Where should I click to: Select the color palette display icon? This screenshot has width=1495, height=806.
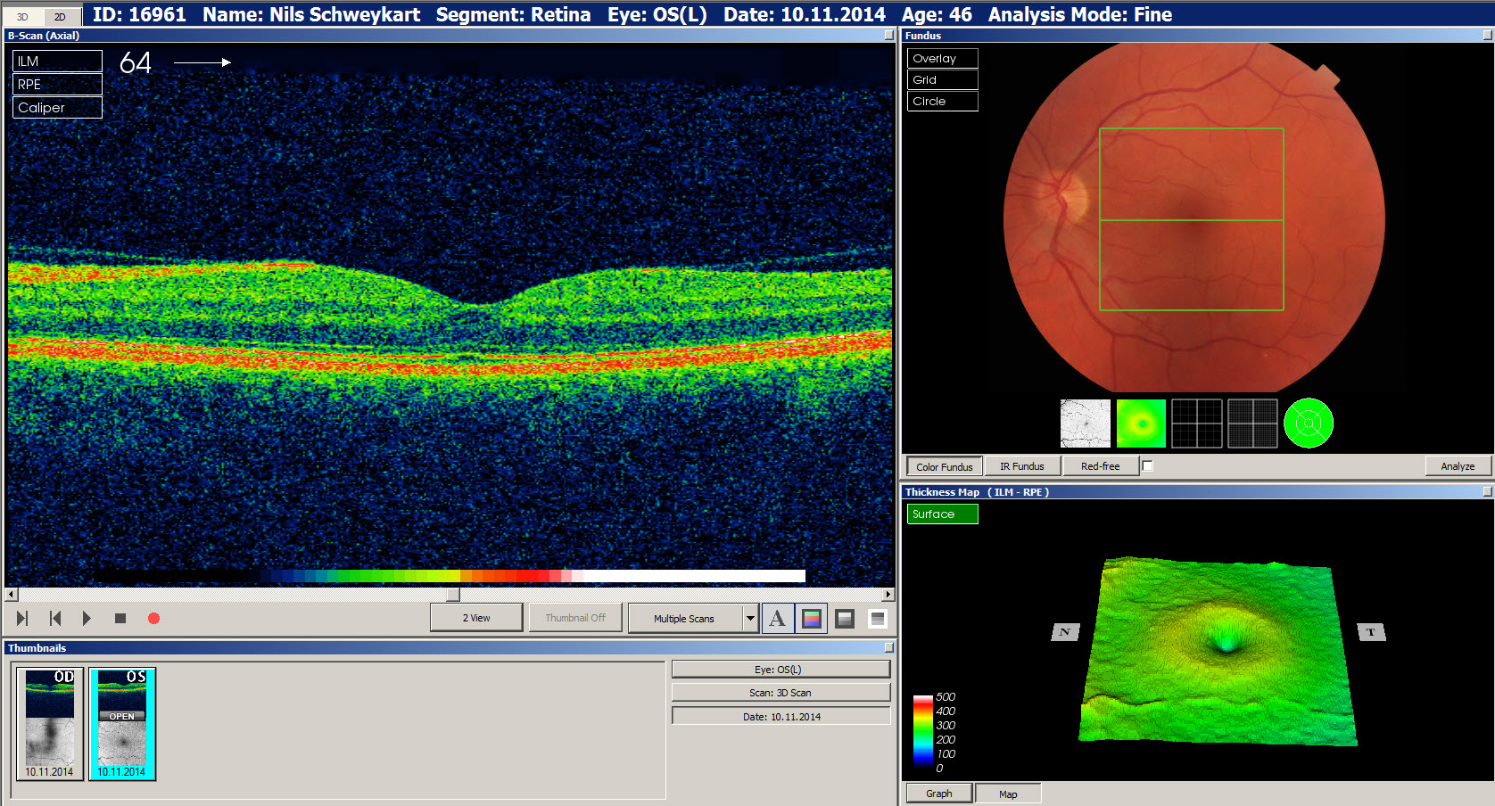pos(811,618)
